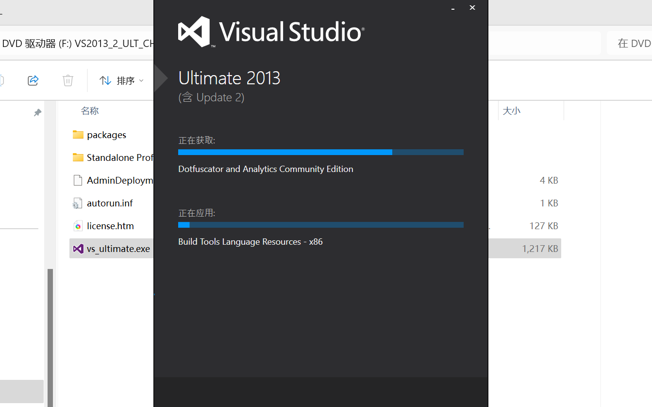Click the 1,217 KB size value
Viewport: 652px width, 407px height.
pos(540,249)
